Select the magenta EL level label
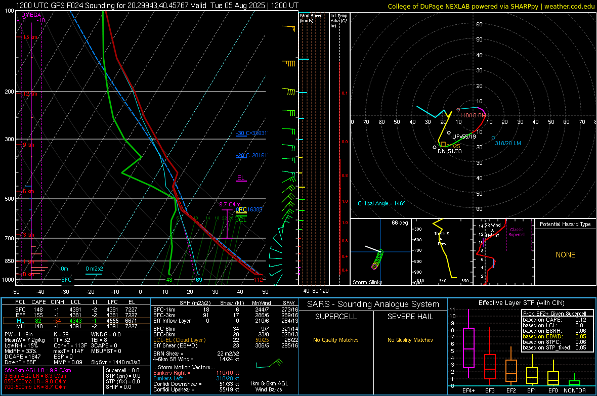This screenshot has height=396, width=597. tap(241, 178)
